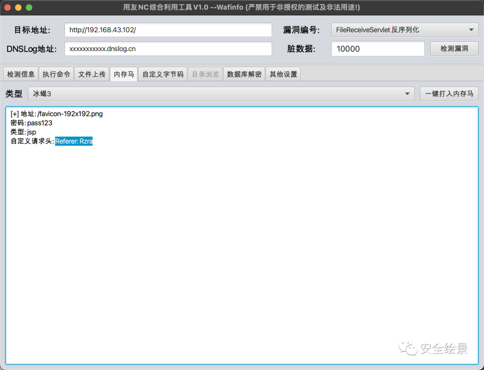484x370 pixels.
Task: Open the 自定义字节码 tab
Action: (163, 74)
